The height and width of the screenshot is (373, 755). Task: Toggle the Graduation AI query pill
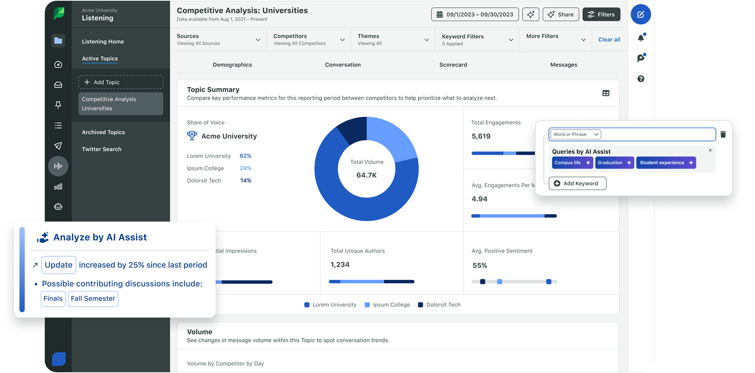[614, 163]
